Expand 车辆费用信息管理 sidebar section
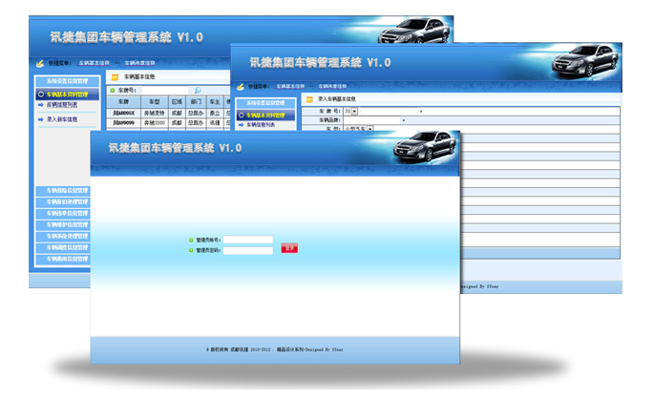Screen dimensions: 654x400 click(x=67, y=258)
